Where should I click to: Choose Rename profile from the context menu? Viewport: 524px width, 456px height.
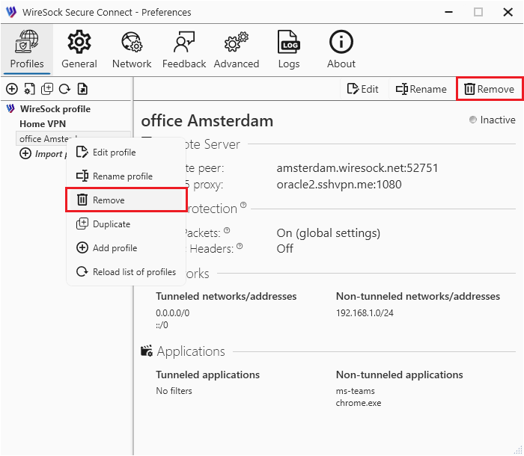(x=126, y=176)
